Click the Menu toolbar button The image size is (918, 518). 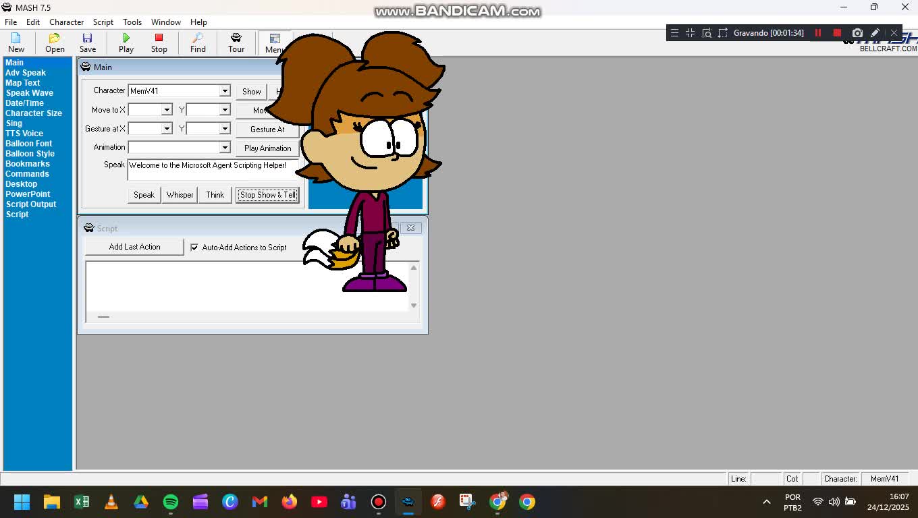point(274,42)
